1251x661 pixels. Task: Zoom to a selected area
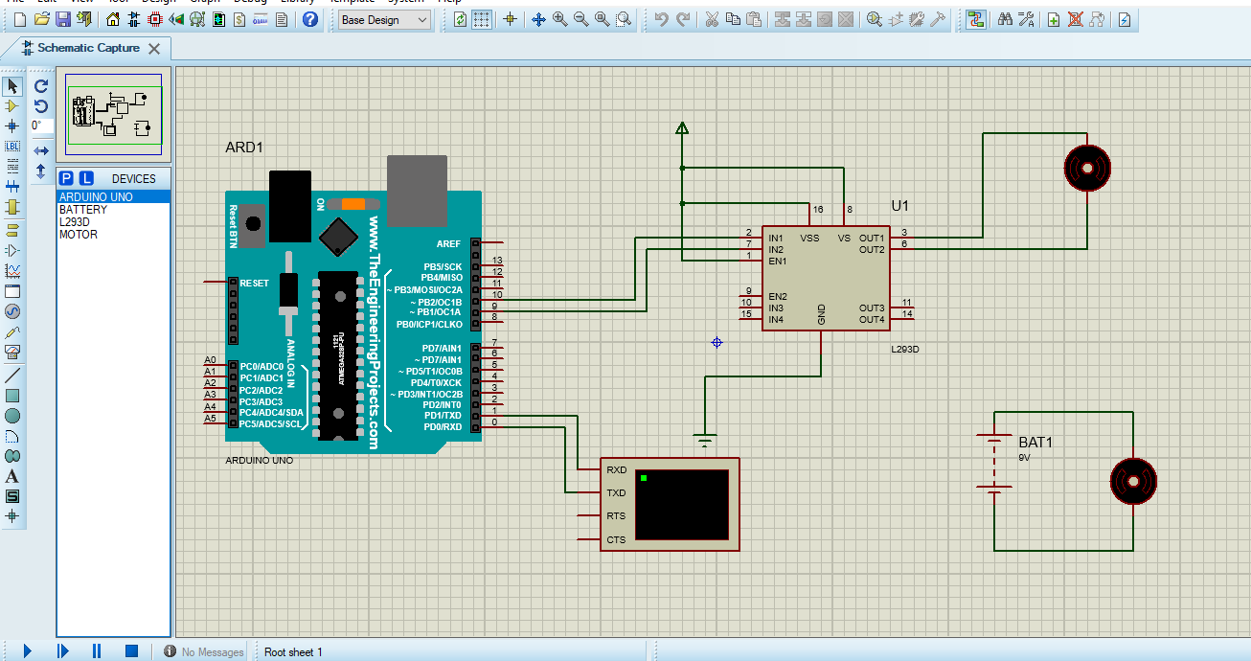(624, 19)
